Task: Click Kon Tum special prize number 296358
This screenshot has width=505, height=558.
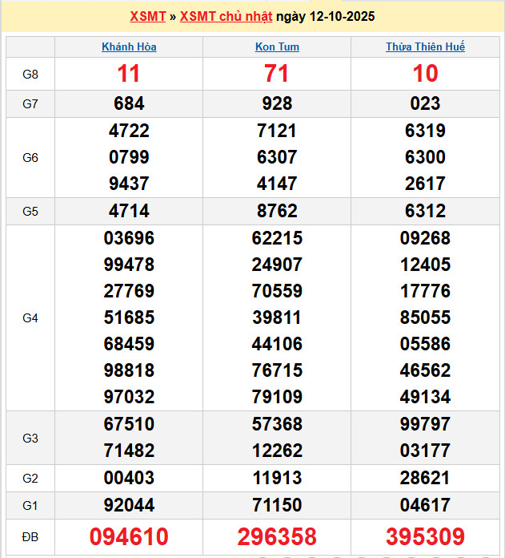Action: coord(277,536)
